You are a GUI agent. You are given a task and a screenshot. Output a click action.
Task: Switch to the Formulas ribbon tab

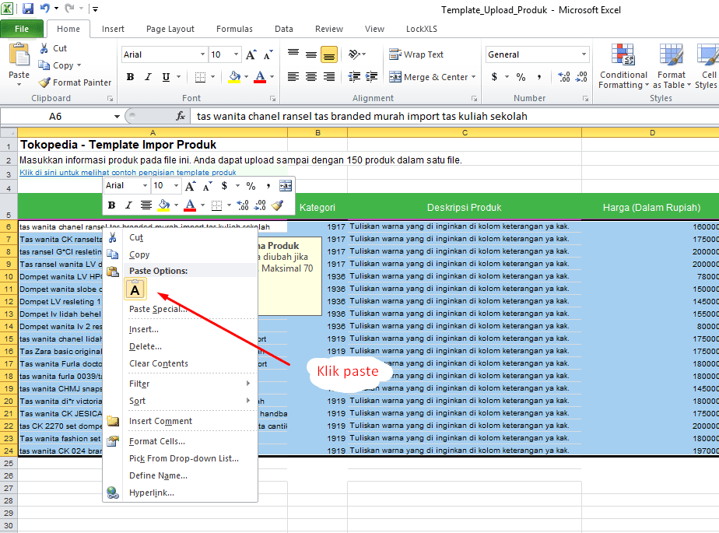(x=234, y=29)
